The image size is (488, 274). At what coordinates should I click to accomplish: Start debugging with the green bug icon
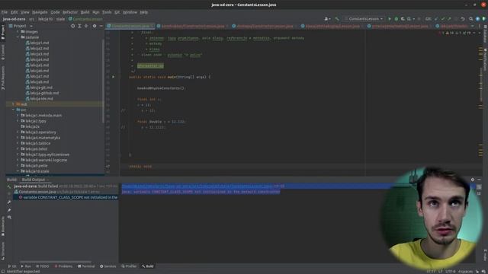(396, 19)
